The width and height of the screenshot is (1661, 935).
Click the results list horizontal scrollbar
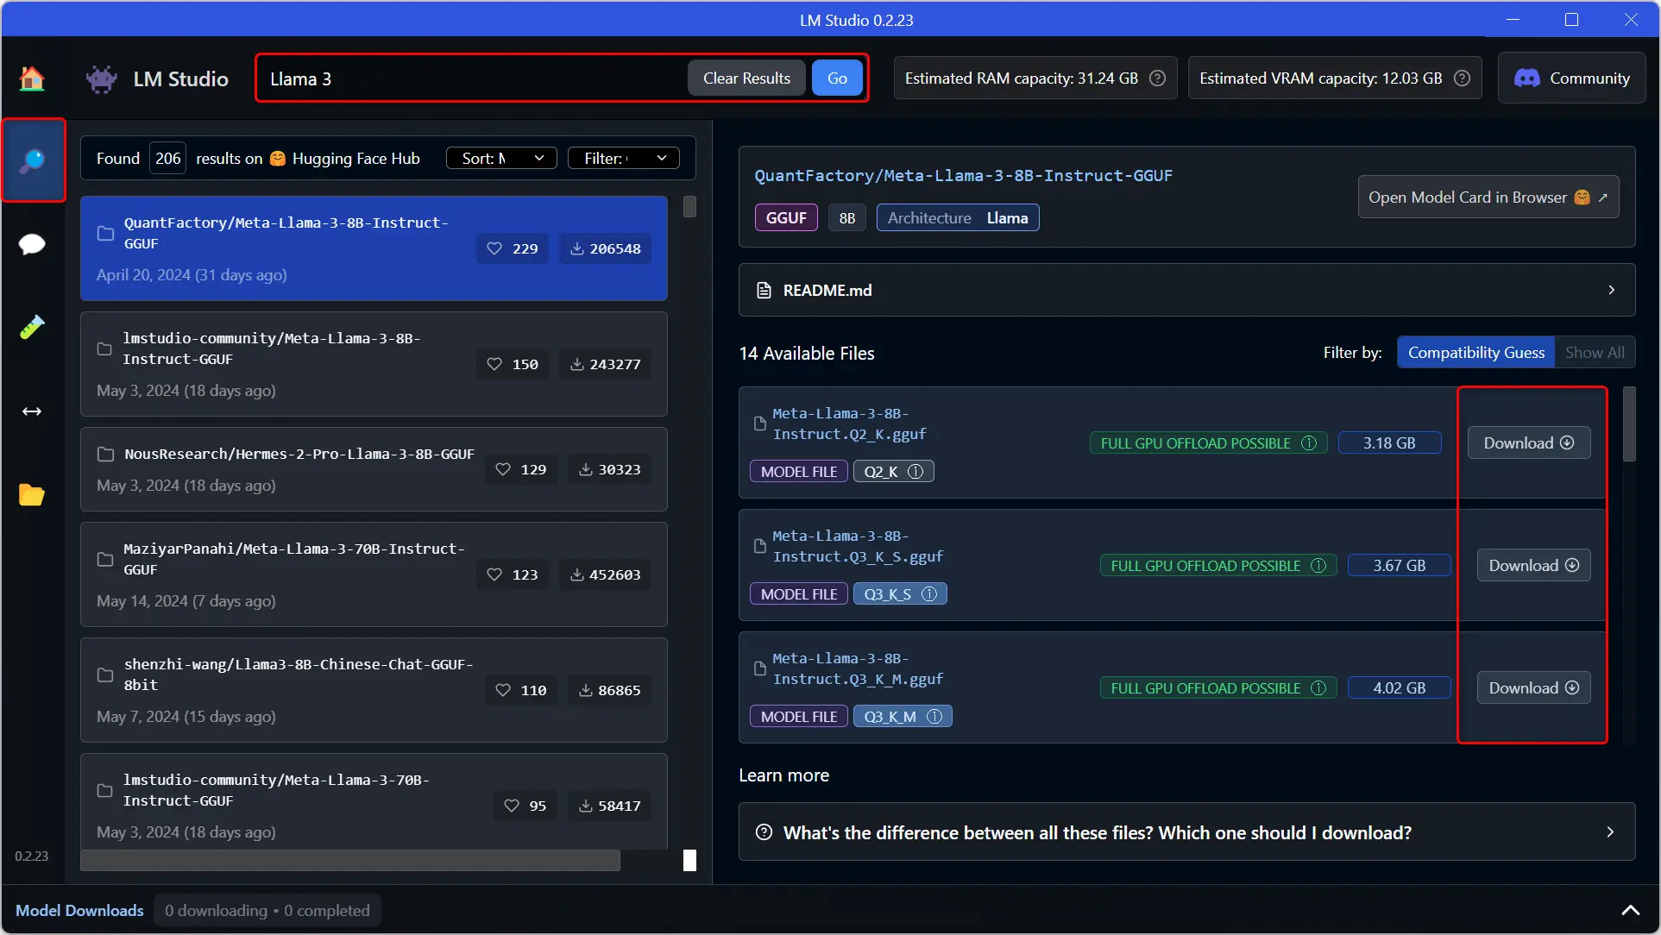[x=350, y=860]
